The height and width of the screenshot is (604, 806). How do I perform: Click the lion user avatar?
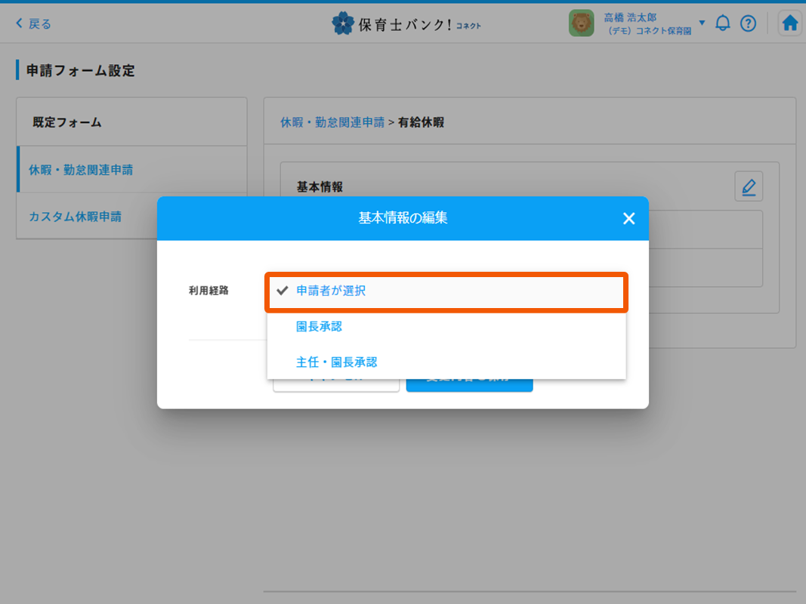[581, 23]
